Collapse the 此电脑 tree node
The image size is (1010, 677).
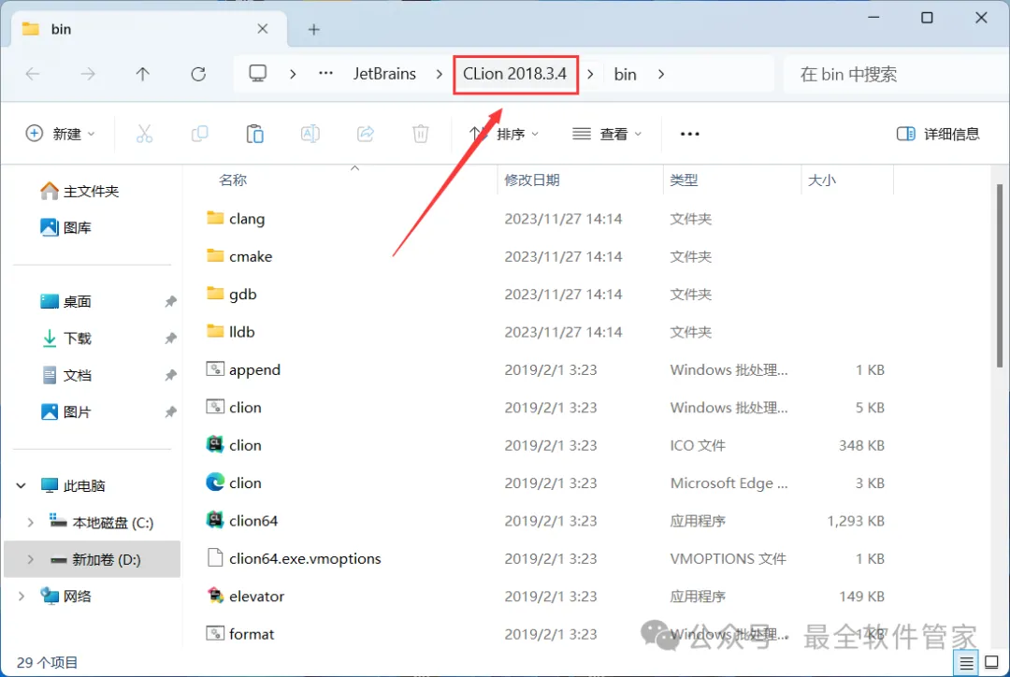21,485
